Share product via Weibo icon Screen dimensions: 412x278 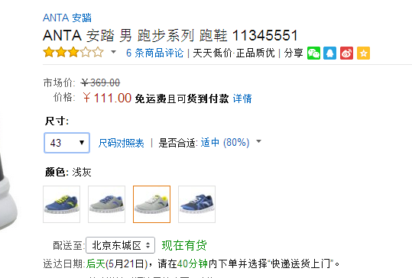point(346,53)
